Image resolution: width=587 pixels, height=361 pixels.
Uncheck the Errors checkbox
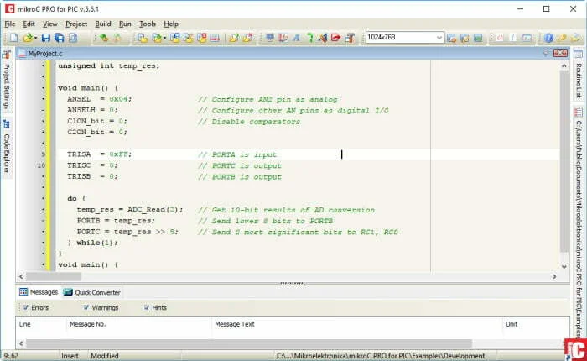click(x=25, y=307)
